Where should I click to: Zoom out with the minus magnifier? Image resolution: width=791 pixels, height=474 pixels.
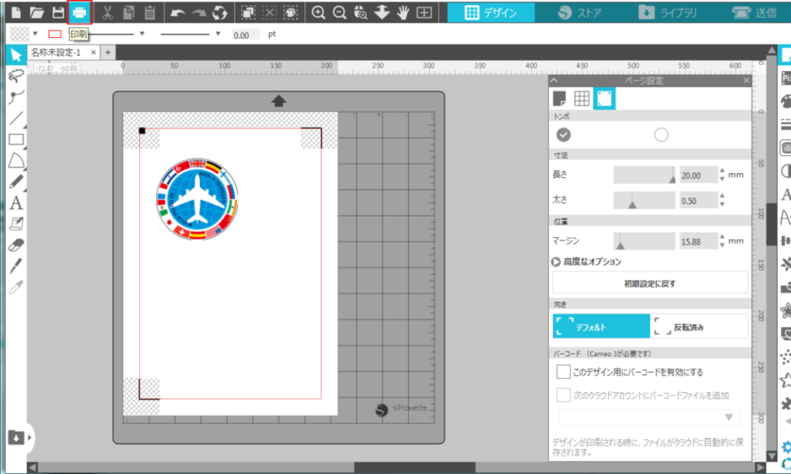coord(340,12)
